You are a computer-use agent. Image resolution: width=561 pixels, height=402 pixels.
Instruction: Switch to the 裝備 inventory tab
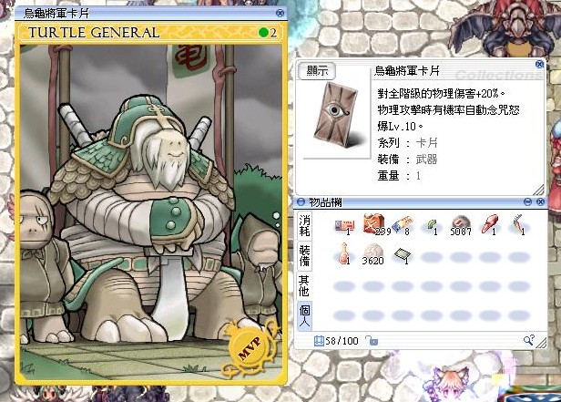click(304, 256)
